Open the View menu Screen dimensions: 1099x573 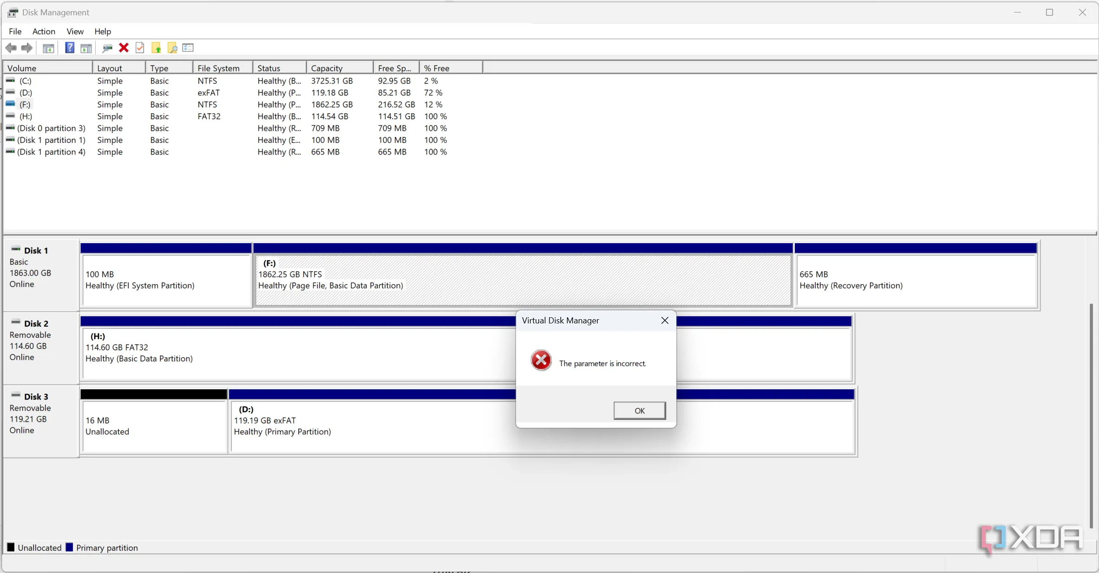pyautogui.click(x=75, y=31)
